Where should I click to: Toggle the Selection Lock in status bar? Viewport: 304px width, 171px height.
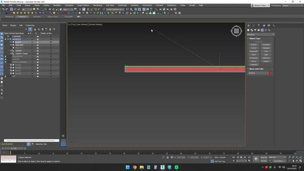coord(168,157)
